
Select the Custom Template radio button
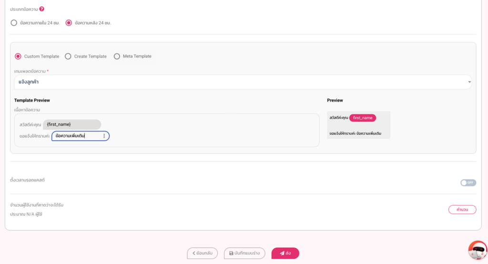[x=18, y=56]
